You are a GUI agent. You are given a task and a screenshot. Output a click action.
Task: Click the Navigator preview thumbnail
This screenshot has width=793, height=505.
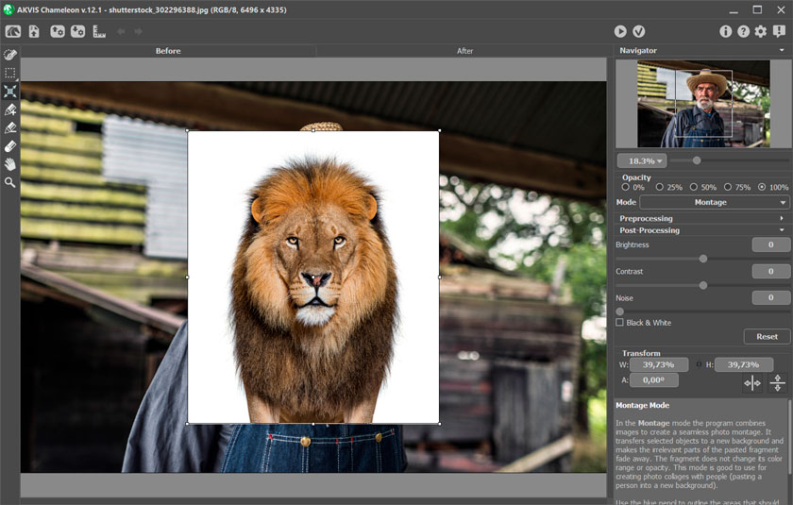pos(703,104)
